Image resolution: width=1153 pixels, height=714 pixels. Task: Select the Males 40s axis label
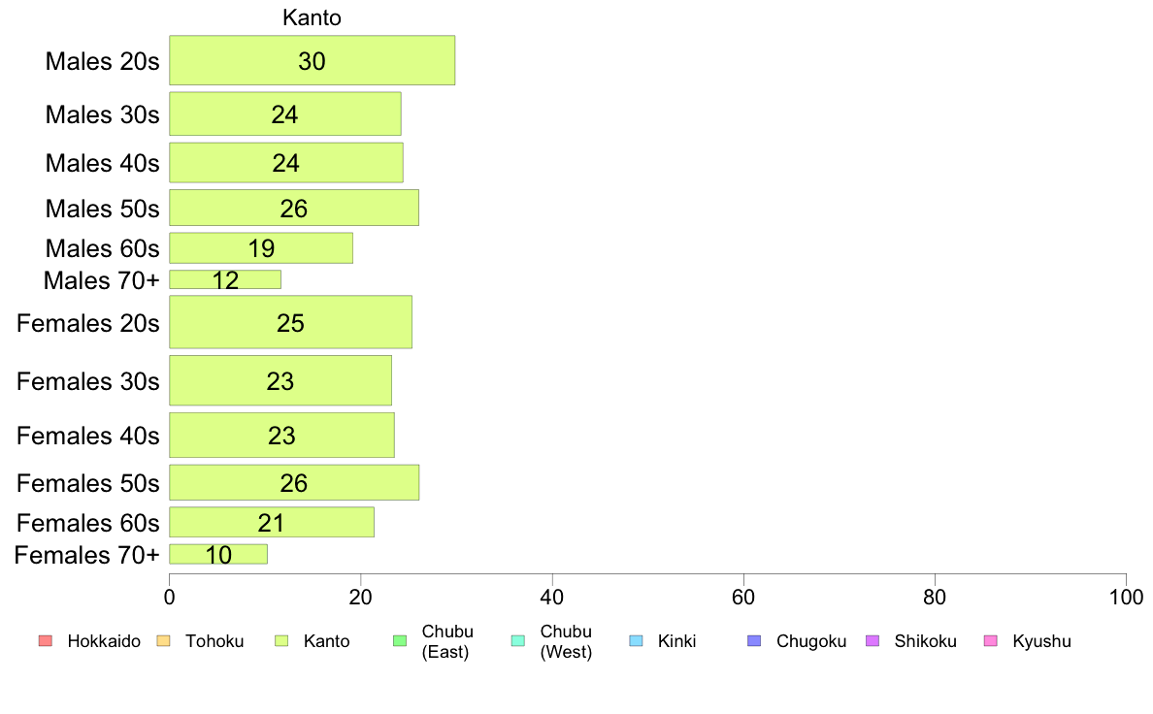(102, 163)
